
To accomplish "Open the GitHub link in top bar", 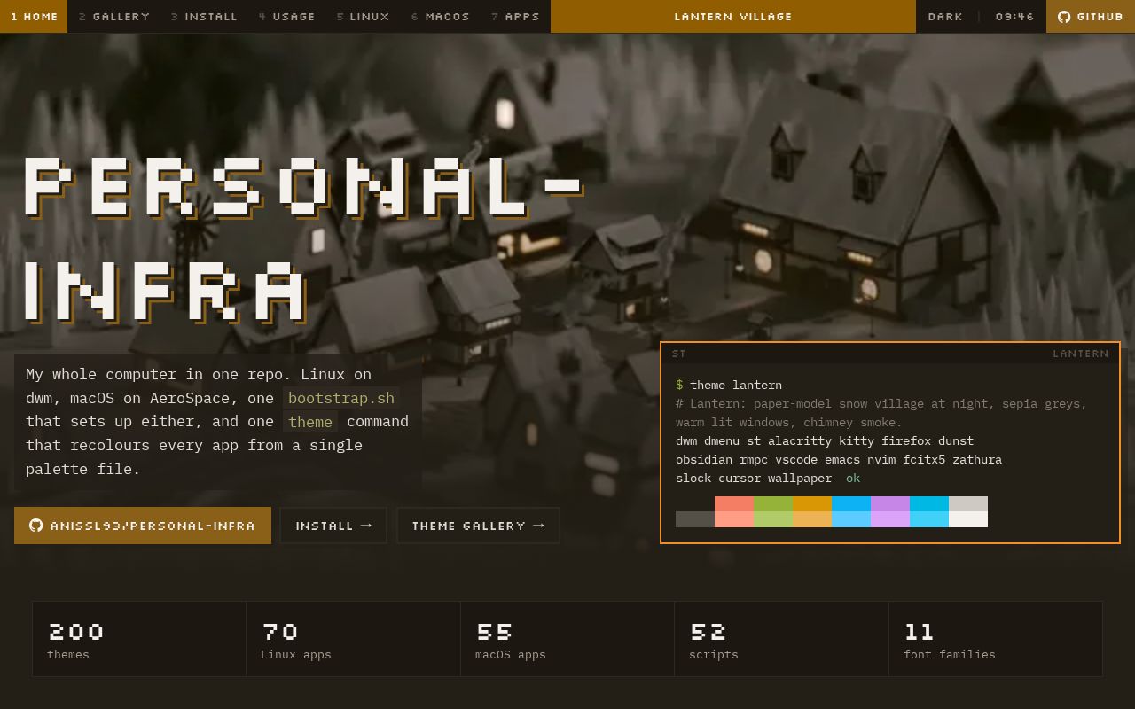I will tap(1091, 16).
